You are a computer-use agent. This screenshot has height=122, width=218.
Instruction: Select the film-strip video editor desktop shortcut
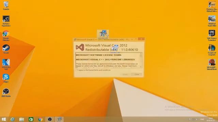point(6,64)
